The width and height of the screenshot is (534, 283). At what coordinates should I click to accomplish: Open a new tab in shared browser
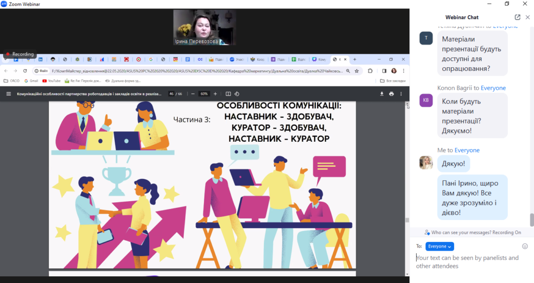(355, 59)
